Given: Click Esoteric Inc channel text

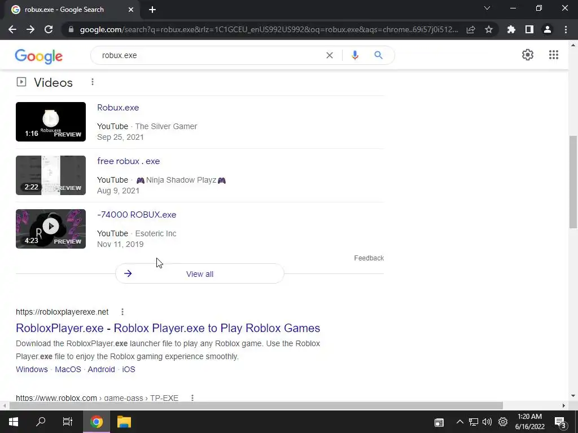Looking at the screenshot, I should coord(156,233).
